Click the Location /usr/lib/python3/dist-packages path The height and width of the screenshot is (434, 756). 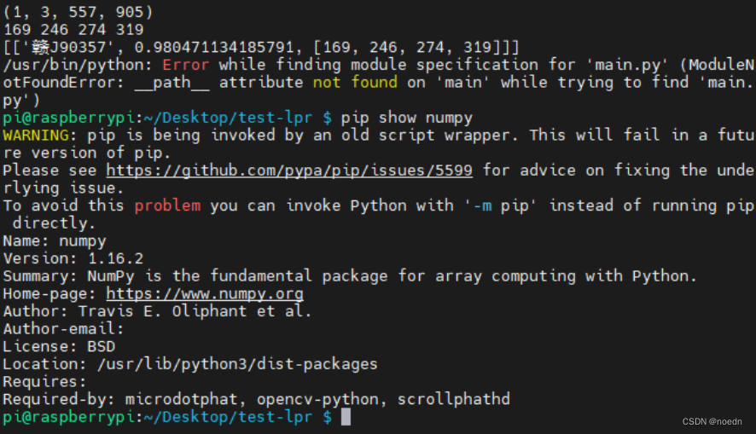click(x=237, y=364)
